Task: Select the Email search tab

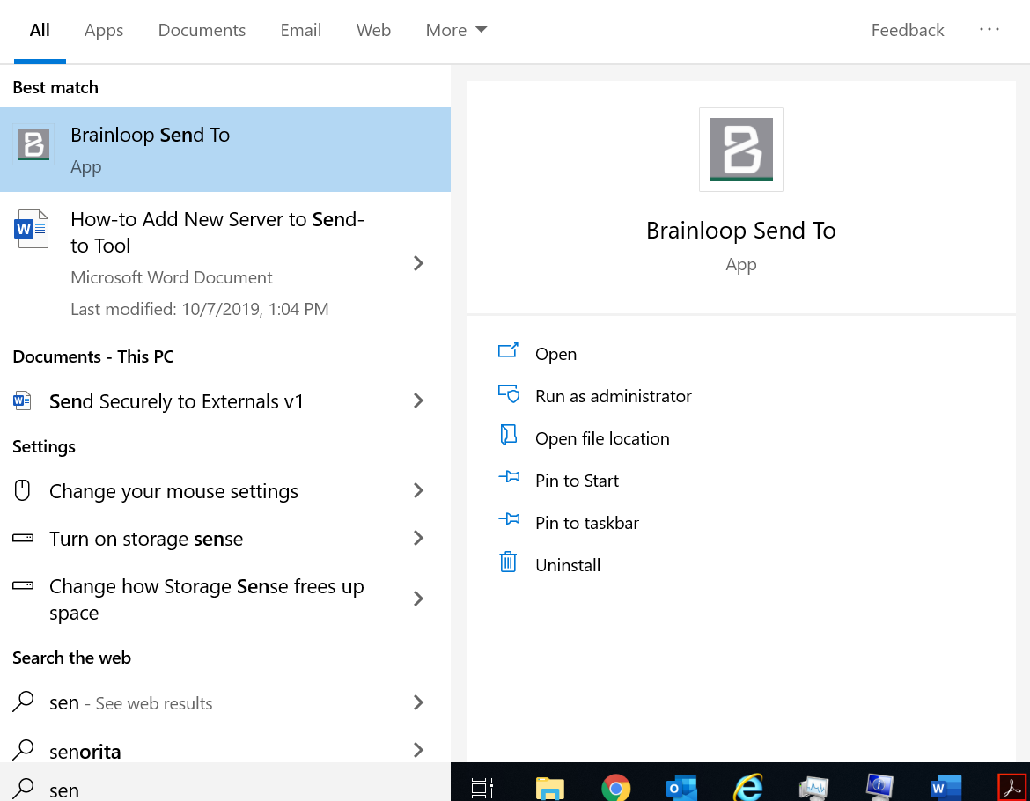Action: [x=301, y=30]
